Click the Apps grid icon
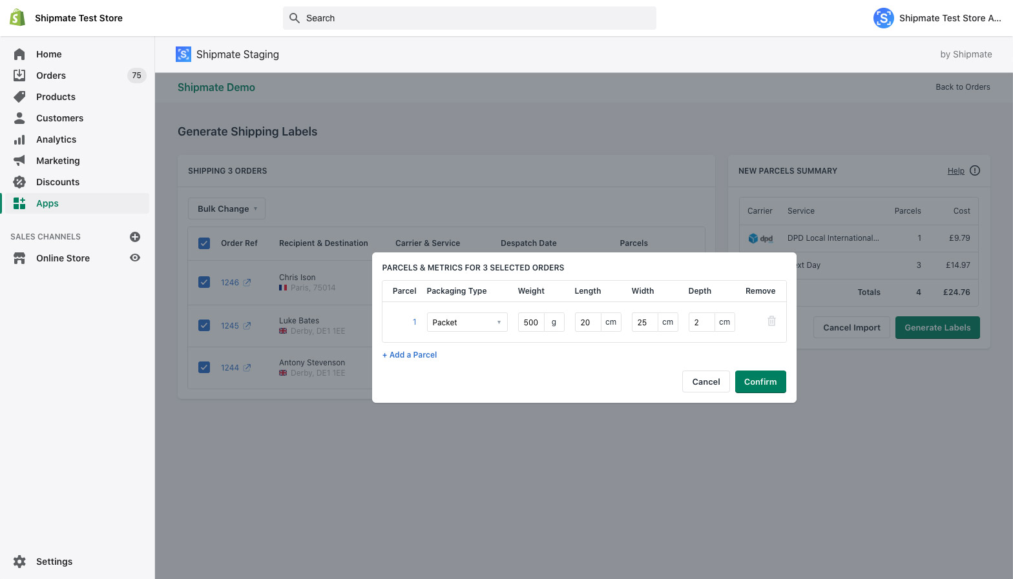 19,203
